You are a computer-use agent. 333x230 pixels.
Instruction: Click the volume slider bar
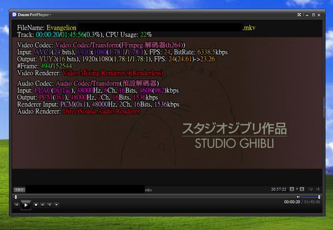pos(310,197)
